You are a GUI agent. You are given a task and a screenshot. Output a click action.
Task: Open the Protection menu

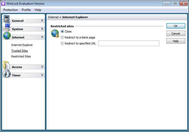10,10
